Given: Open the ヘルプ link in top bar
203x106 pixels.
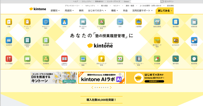Looking at the screenshot, I should click(75, 2).
